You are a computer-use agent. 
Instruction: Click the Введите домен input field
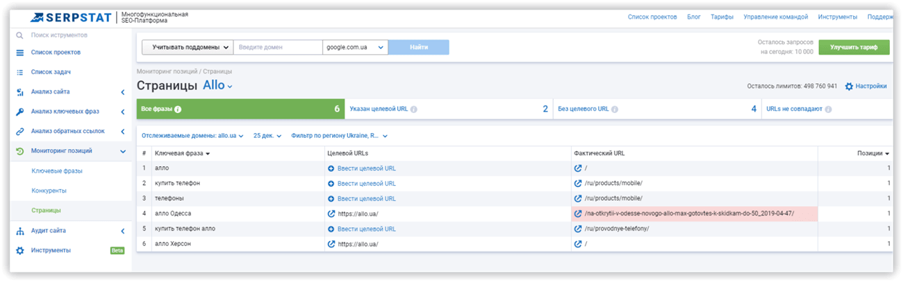278,47
